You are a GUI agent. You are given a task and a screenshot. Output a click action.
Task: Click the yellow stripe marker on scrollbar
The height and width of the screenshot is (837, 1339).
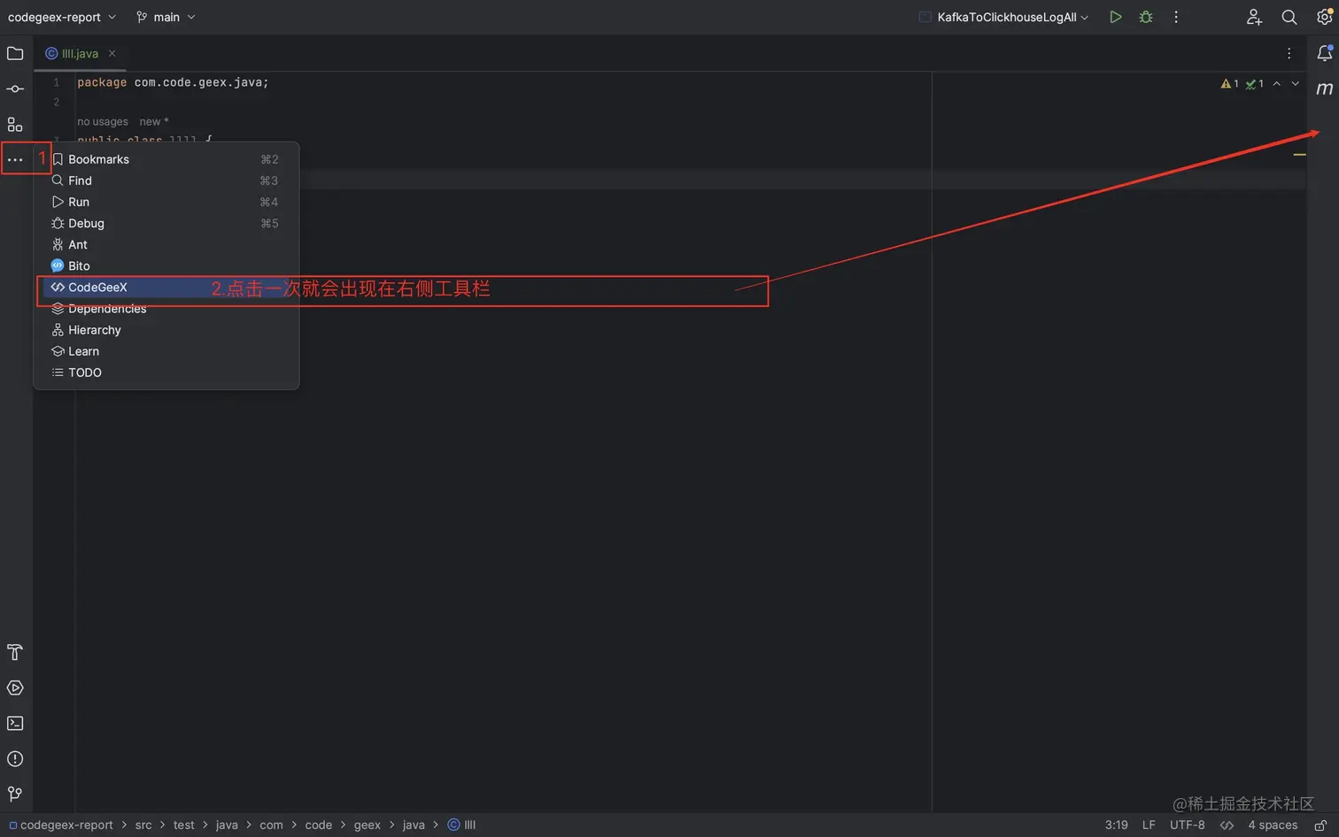1299,155
